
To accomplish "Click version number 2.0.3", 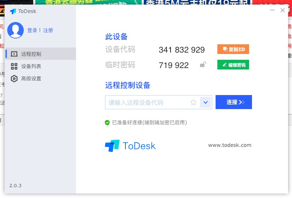I will click(15, 185).
